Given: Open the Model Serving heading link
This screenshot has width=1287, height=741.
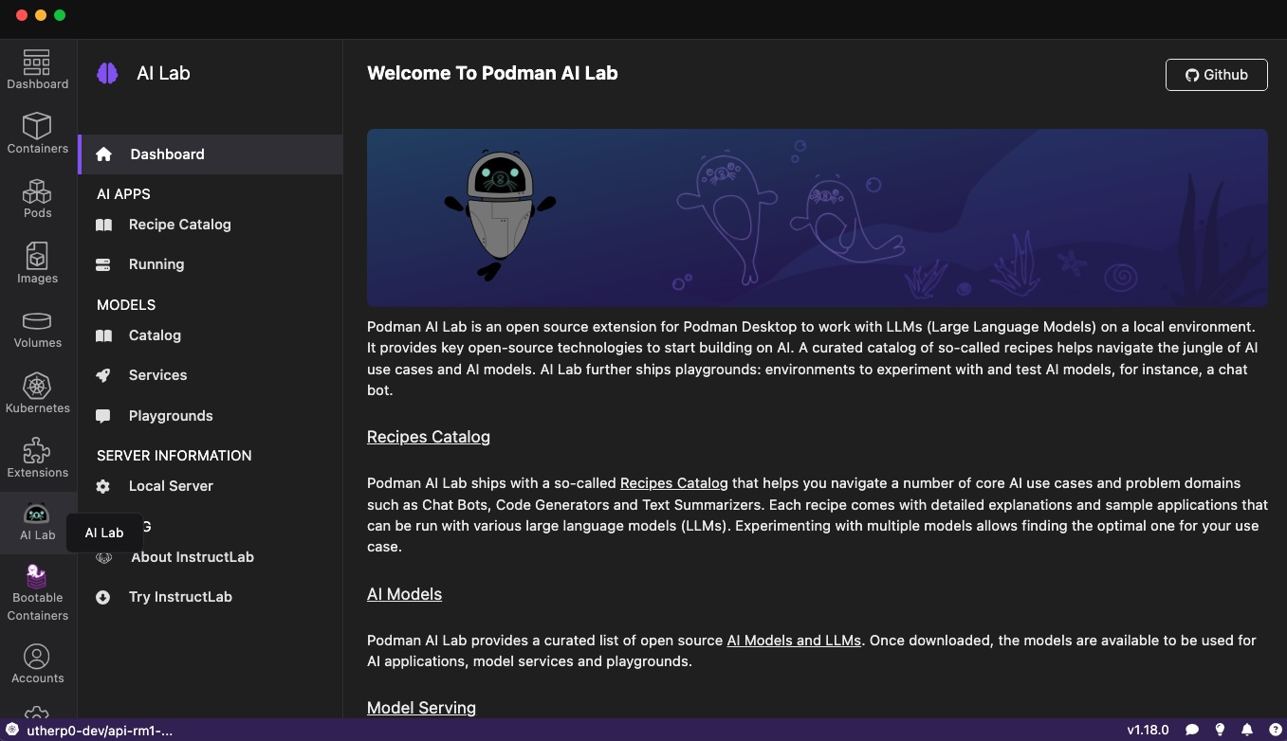Looking at the screenshot, I should (x=421, y=708).
